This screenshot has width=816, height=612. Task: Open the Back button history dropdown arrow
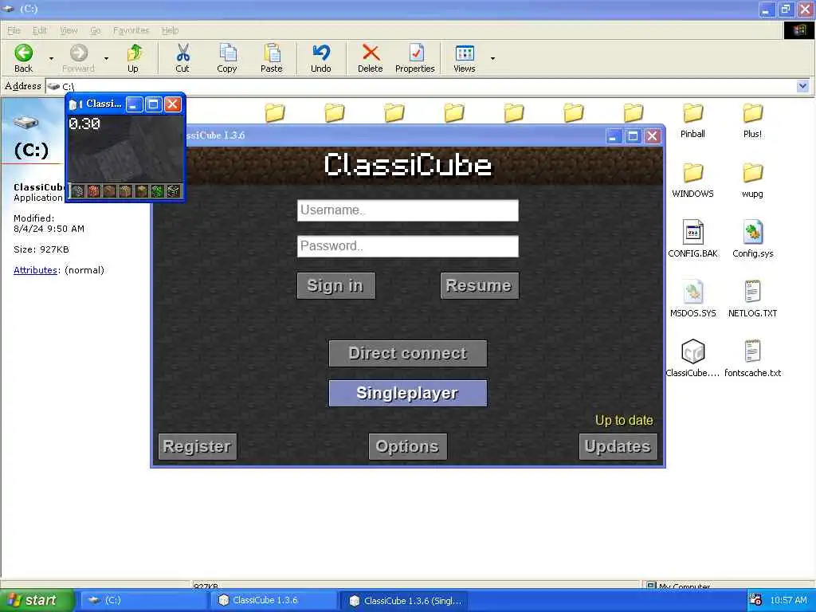click(51, 58)
